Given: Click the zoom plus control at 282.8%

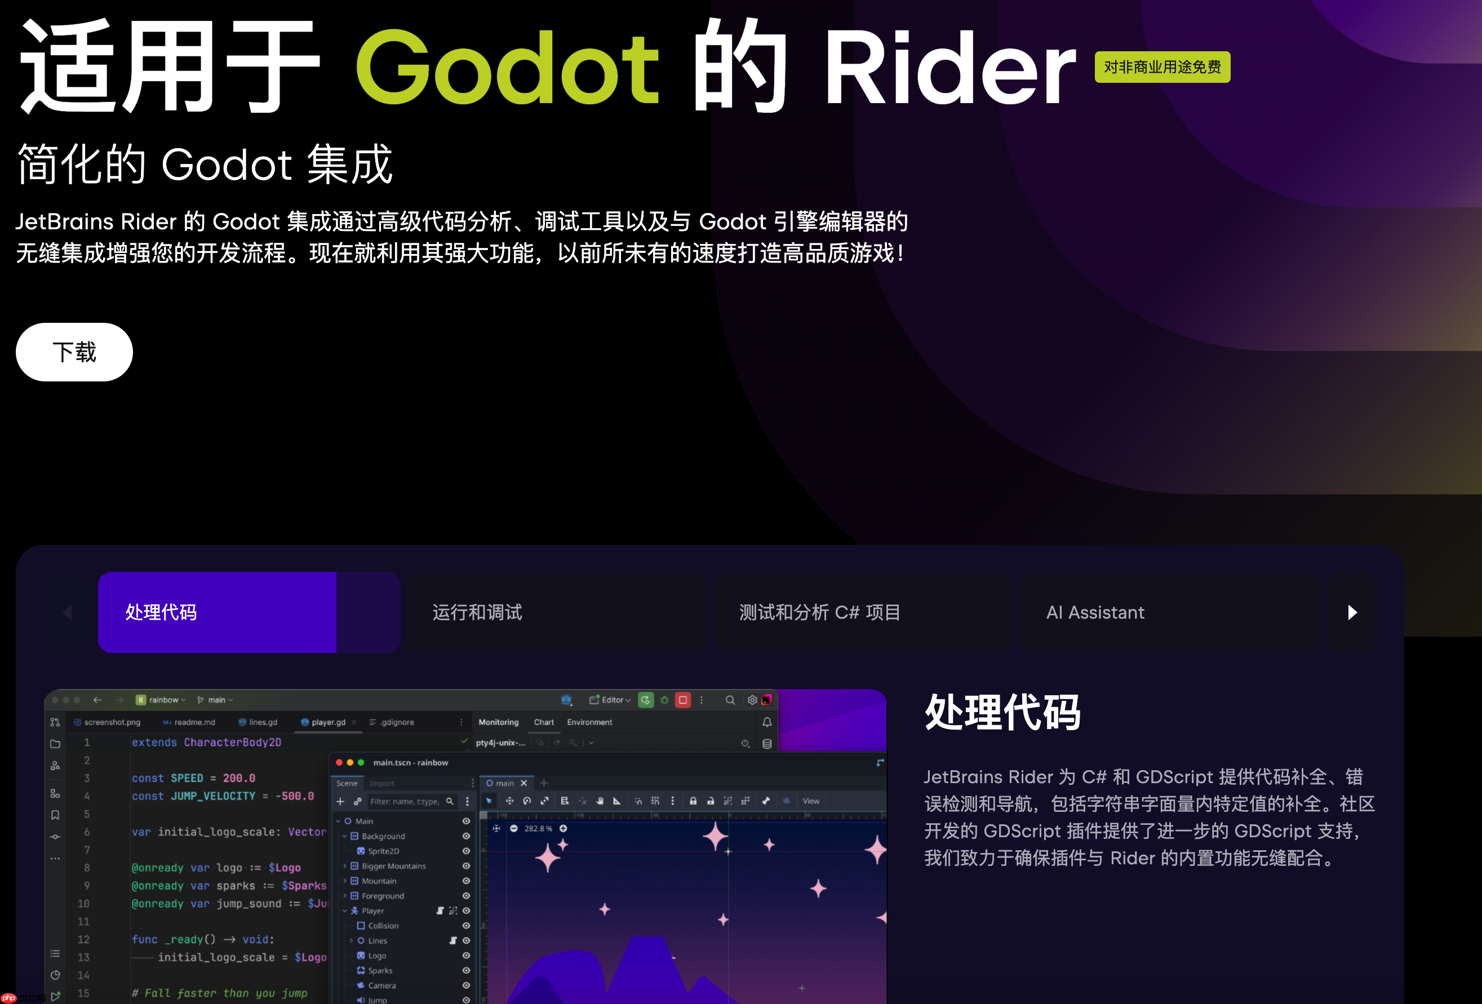Looking at the screenshot, I should pos(563,829).
